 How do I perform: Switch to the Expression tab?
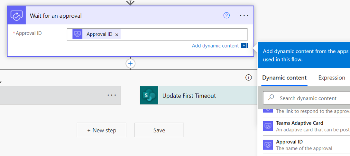coord(332,78)
